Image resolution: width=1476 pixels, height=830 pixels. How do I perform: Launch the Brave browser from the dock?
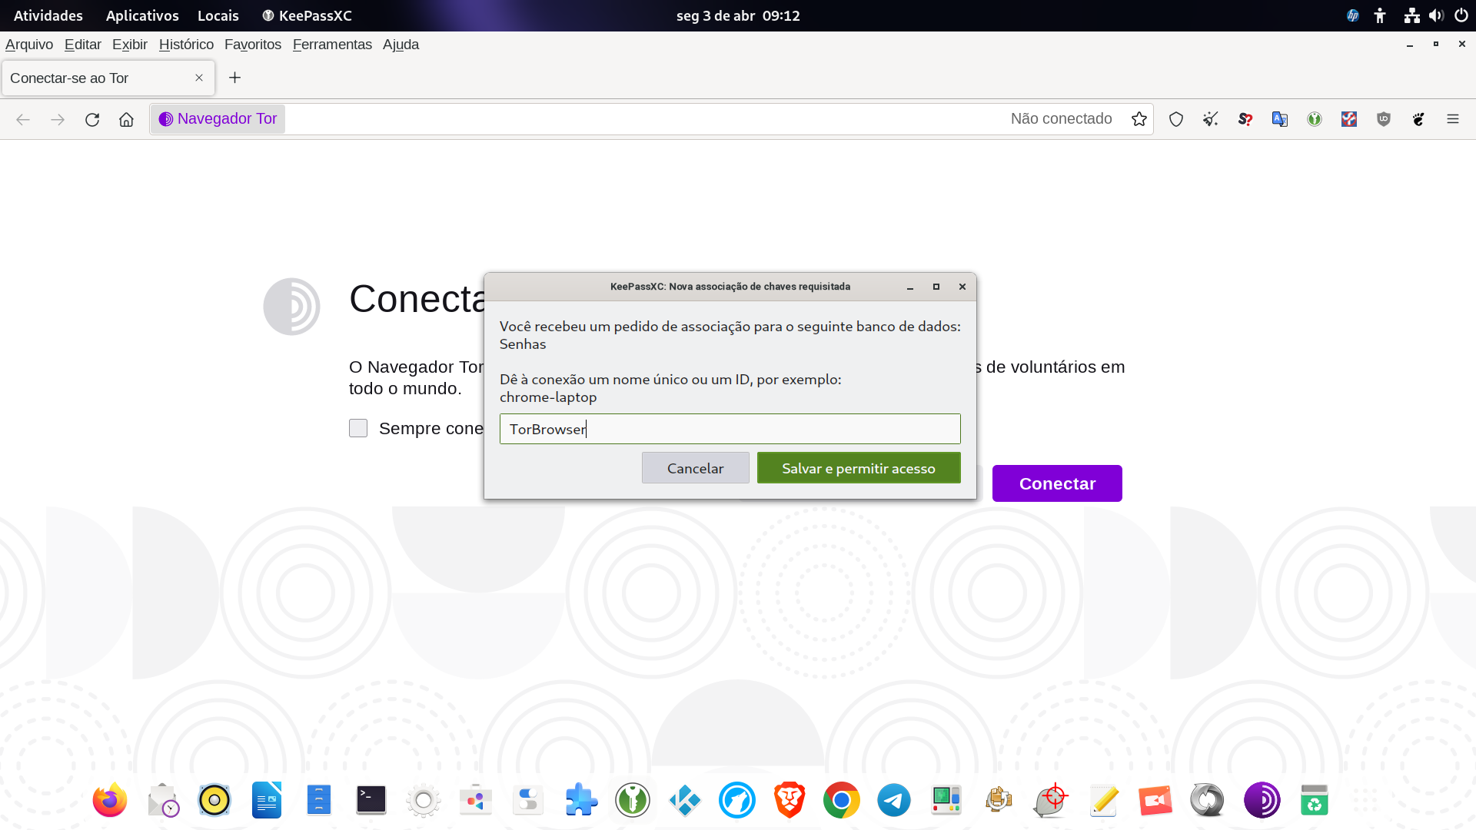(x=789, y=799)
